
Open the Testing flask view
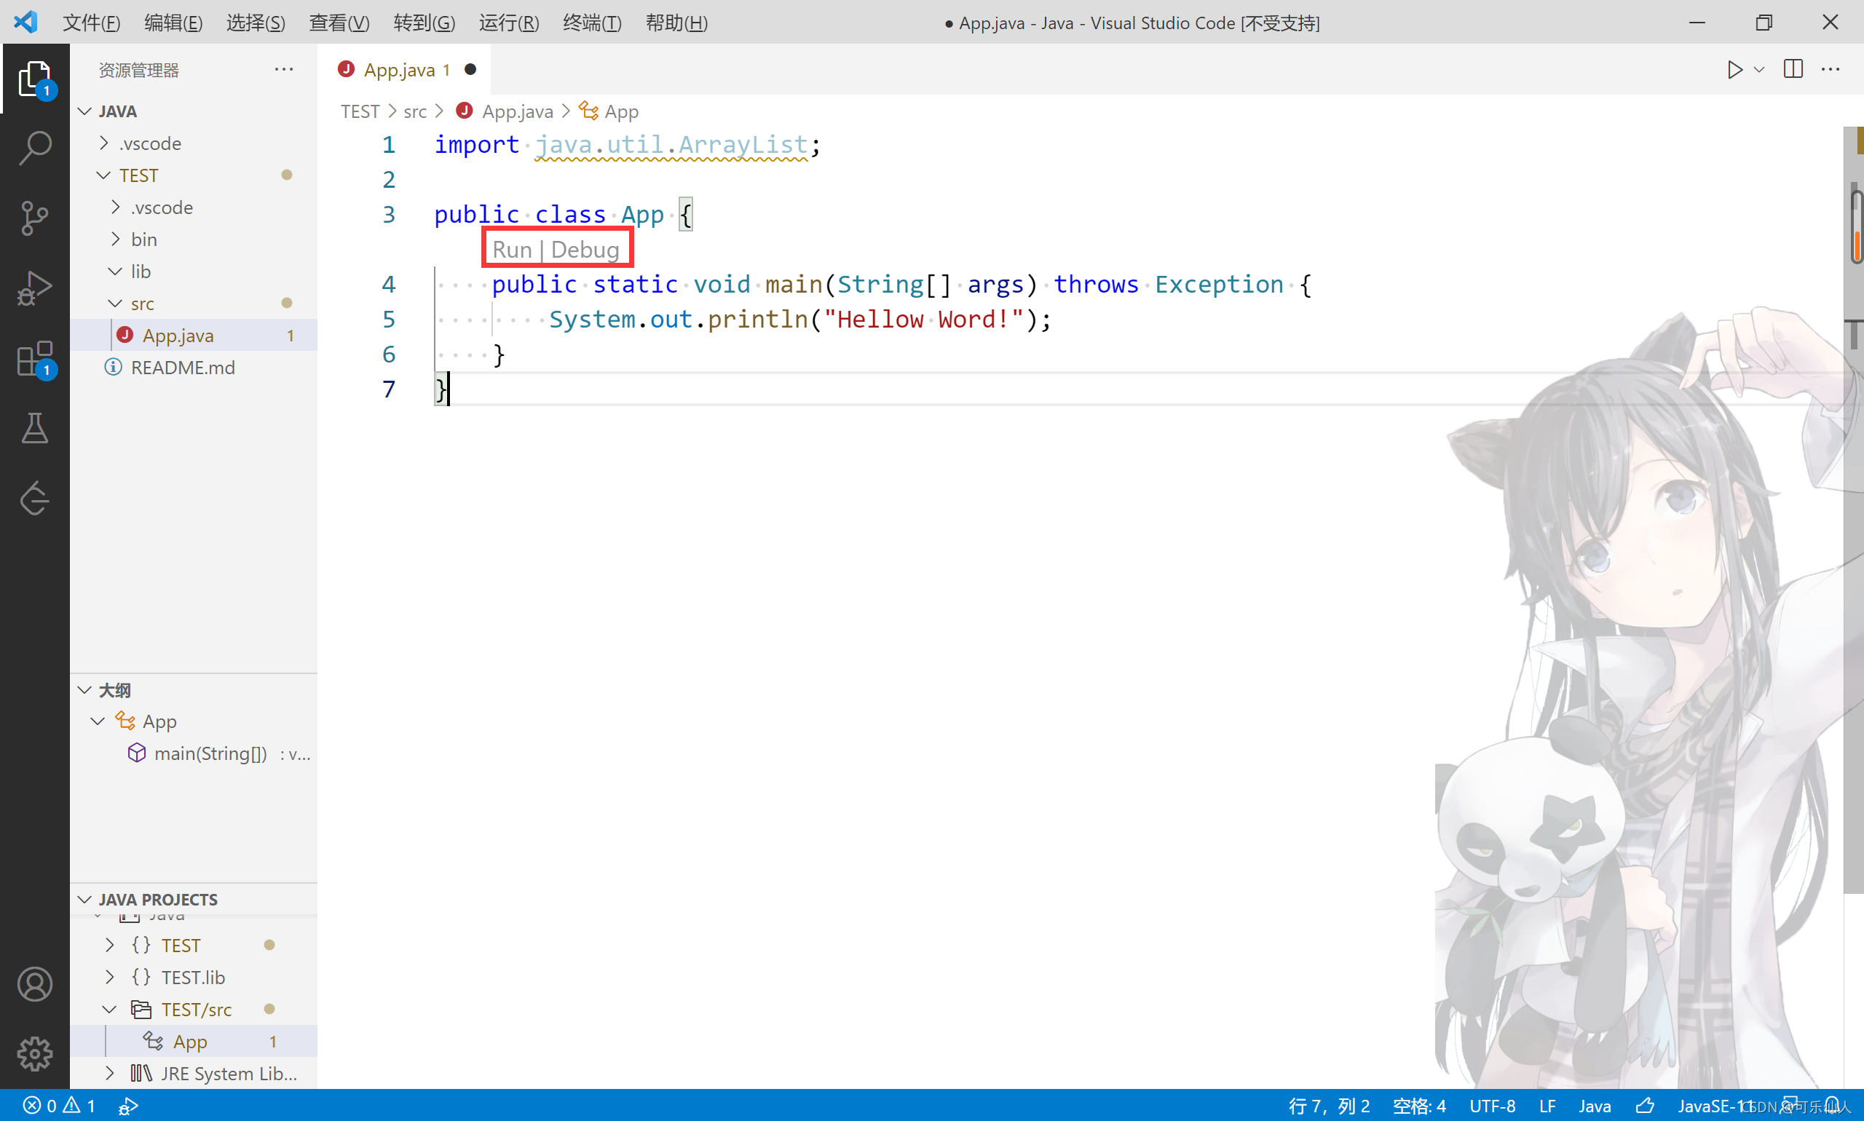(35, 428)
